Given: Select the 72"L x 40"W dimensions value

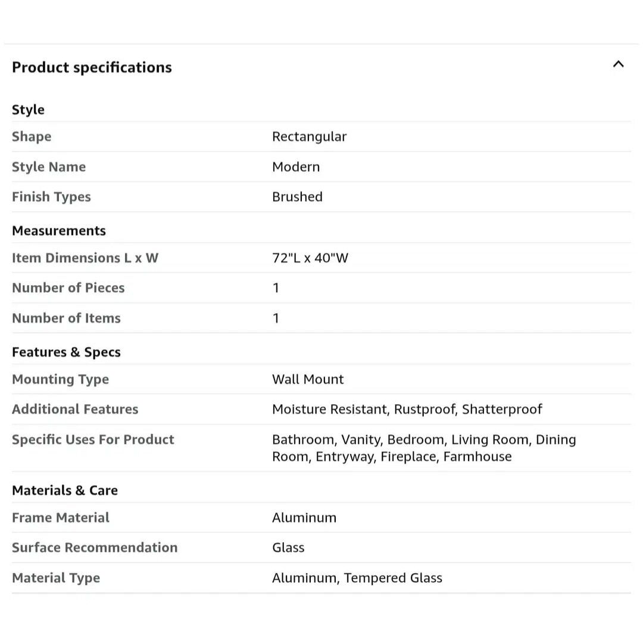Looking at the screenshot, I should point(310,258).
